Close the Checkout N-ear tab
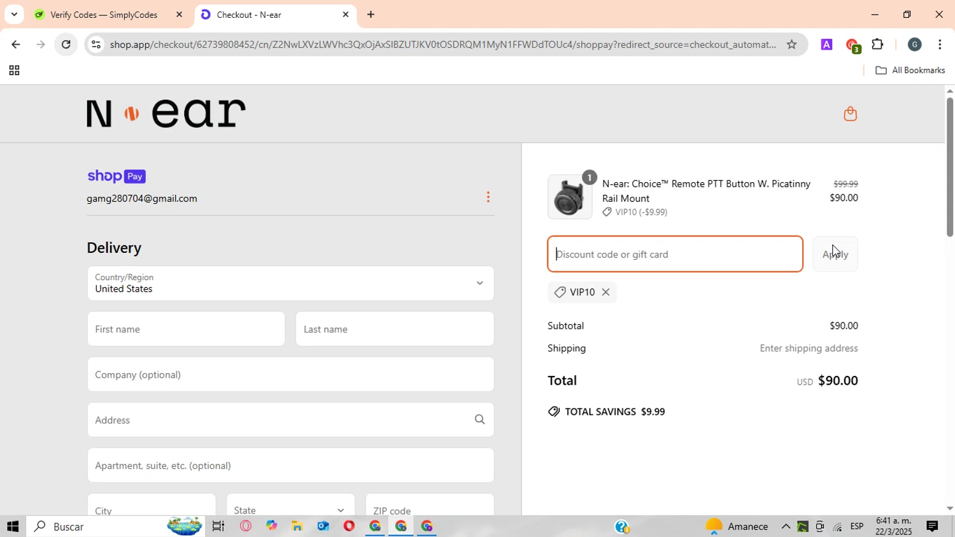955x537 pixels. (346, 15)
